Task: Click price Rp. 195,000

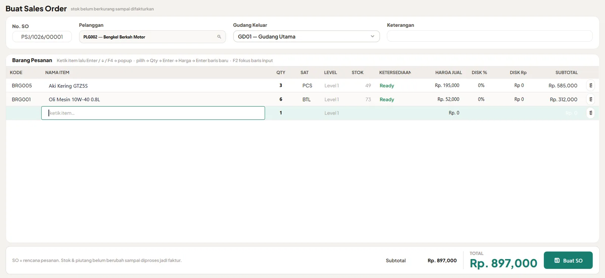Action: click(447, 85)
